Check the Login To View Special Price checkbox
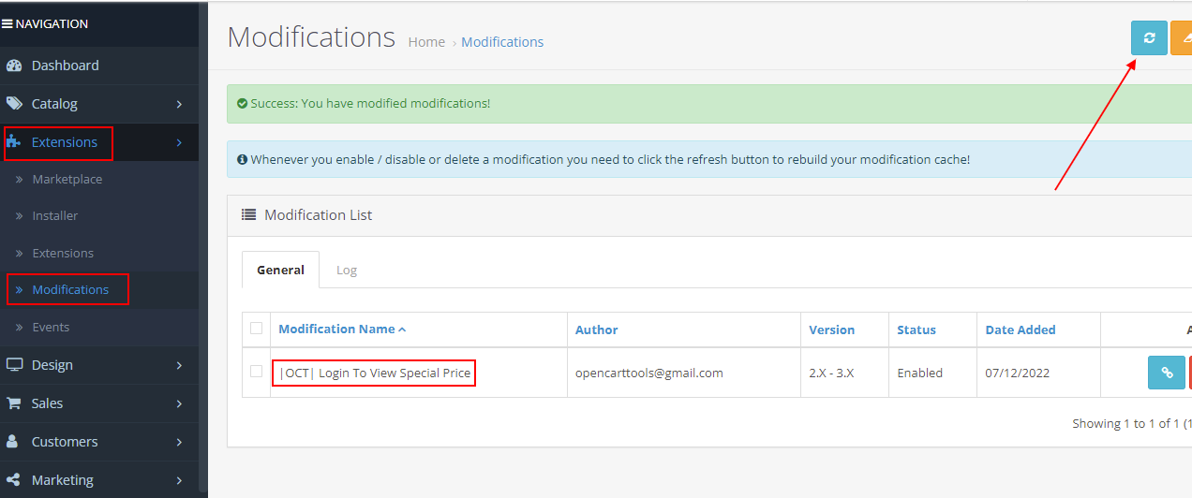Screen dimensions: 1192x498 [x=256, y=372]
